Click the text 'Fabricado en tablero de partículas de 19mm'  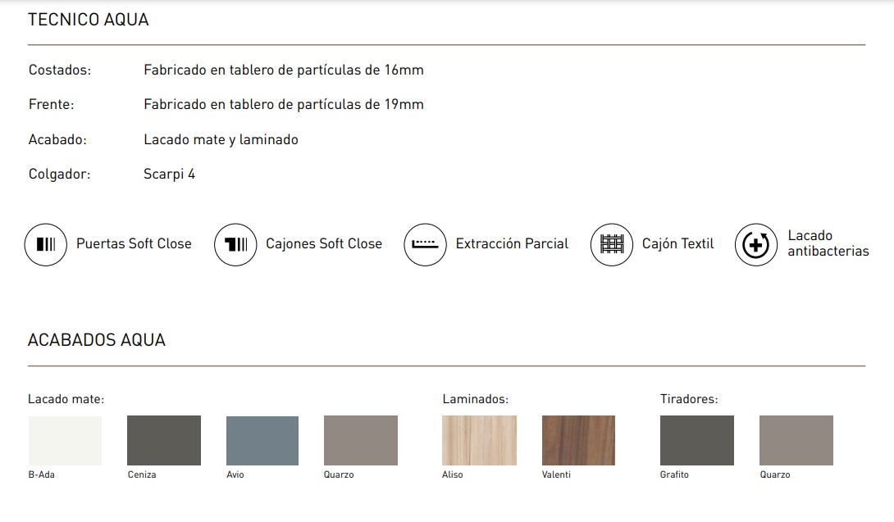(x=284, y=105)
